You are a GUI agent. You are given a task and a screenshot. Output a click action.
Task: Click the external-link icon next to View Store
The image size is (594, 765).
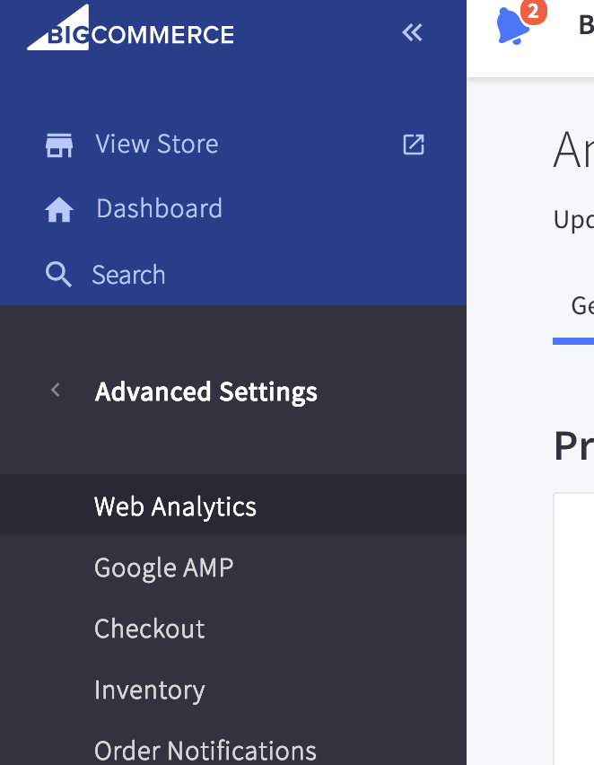pyautogui.click(x=413, y=144)
